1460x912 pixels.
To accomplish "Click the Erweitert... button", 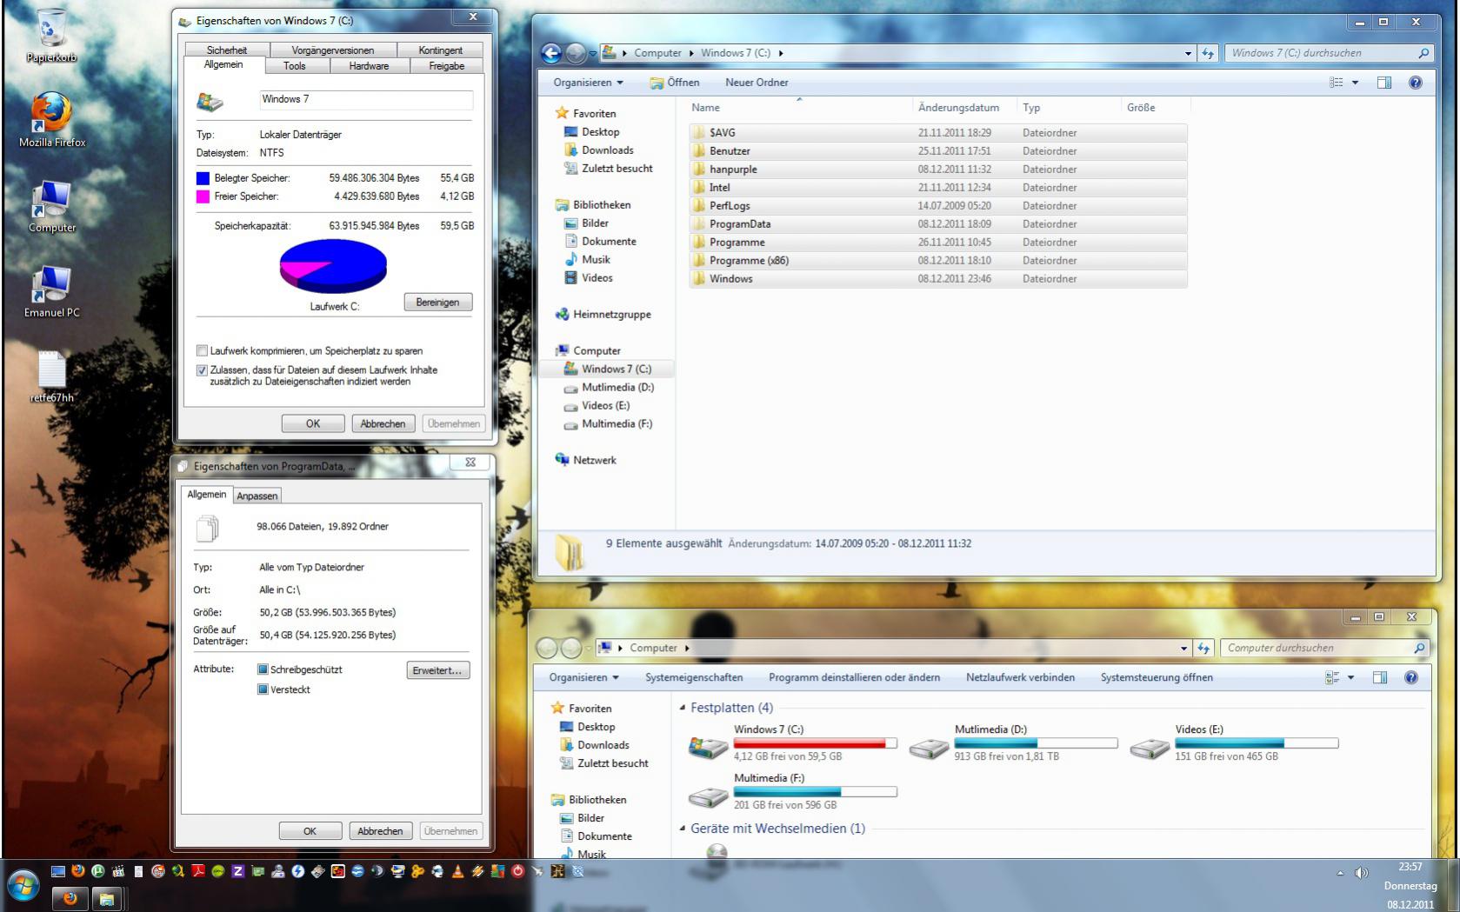I will pos(438,670).
